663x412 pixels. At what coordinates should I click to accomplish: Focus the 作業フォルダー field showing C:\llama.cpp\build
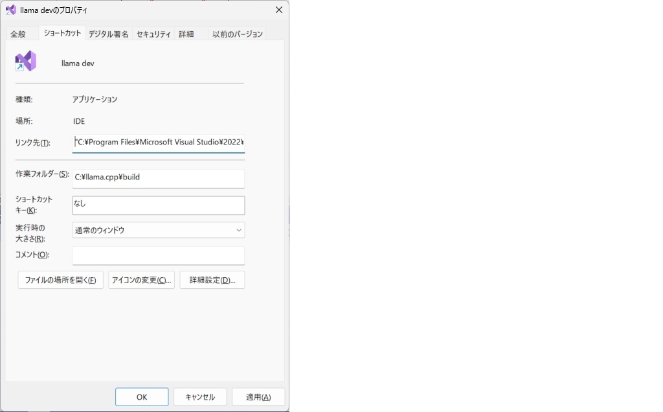click(159, 177)
